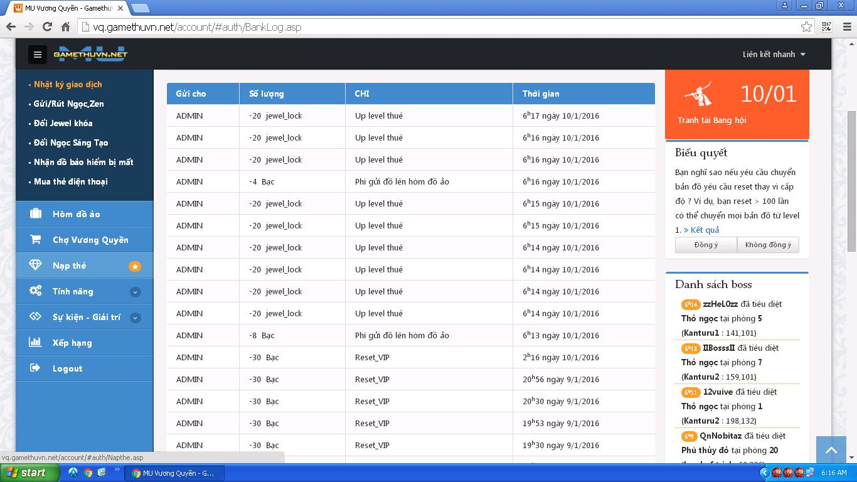
Task: Open the Kết quả poll results link
Action: [704, 230]
